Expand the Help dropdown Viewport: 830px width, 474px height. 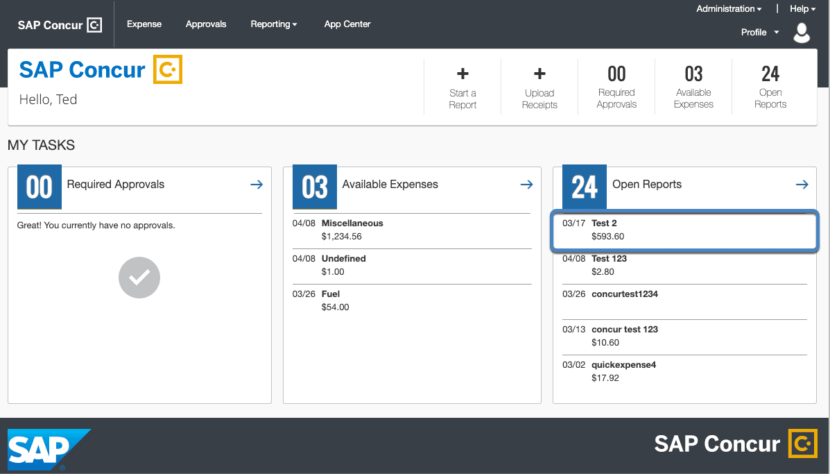tap(802, 8)
